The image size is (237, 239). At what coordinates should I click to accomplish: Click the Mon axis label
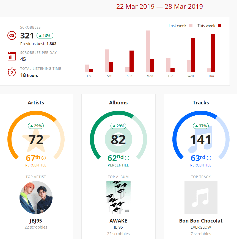pos(150,76)
